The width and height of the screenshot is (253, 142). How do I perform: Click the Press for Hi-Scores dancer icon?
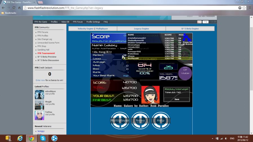[x=187, y=39]
